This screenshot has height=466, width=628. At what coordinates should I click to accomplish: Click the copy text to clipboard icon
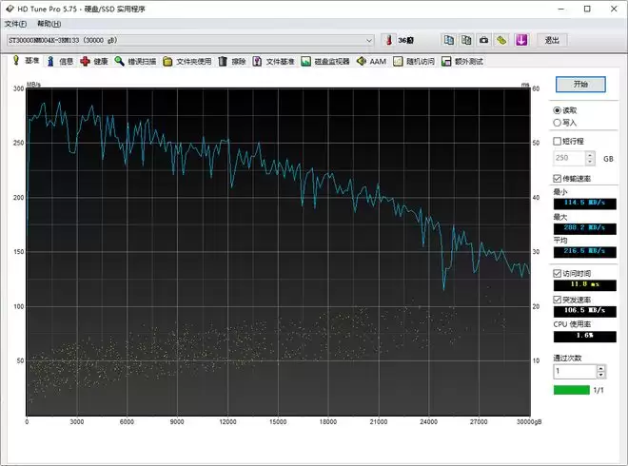point(448,40)
